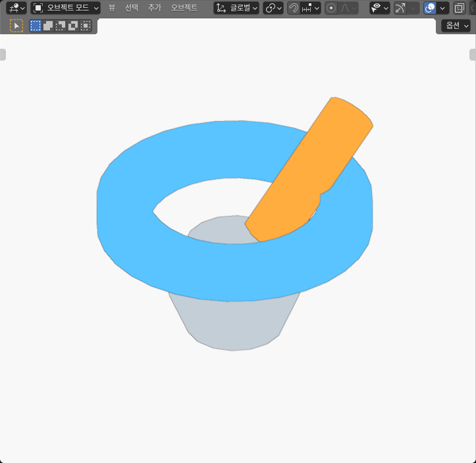This screenshot has width=476, height=463.
Task: Open the proportional editing falloff dropdown
Action: [x=348, y=8]
